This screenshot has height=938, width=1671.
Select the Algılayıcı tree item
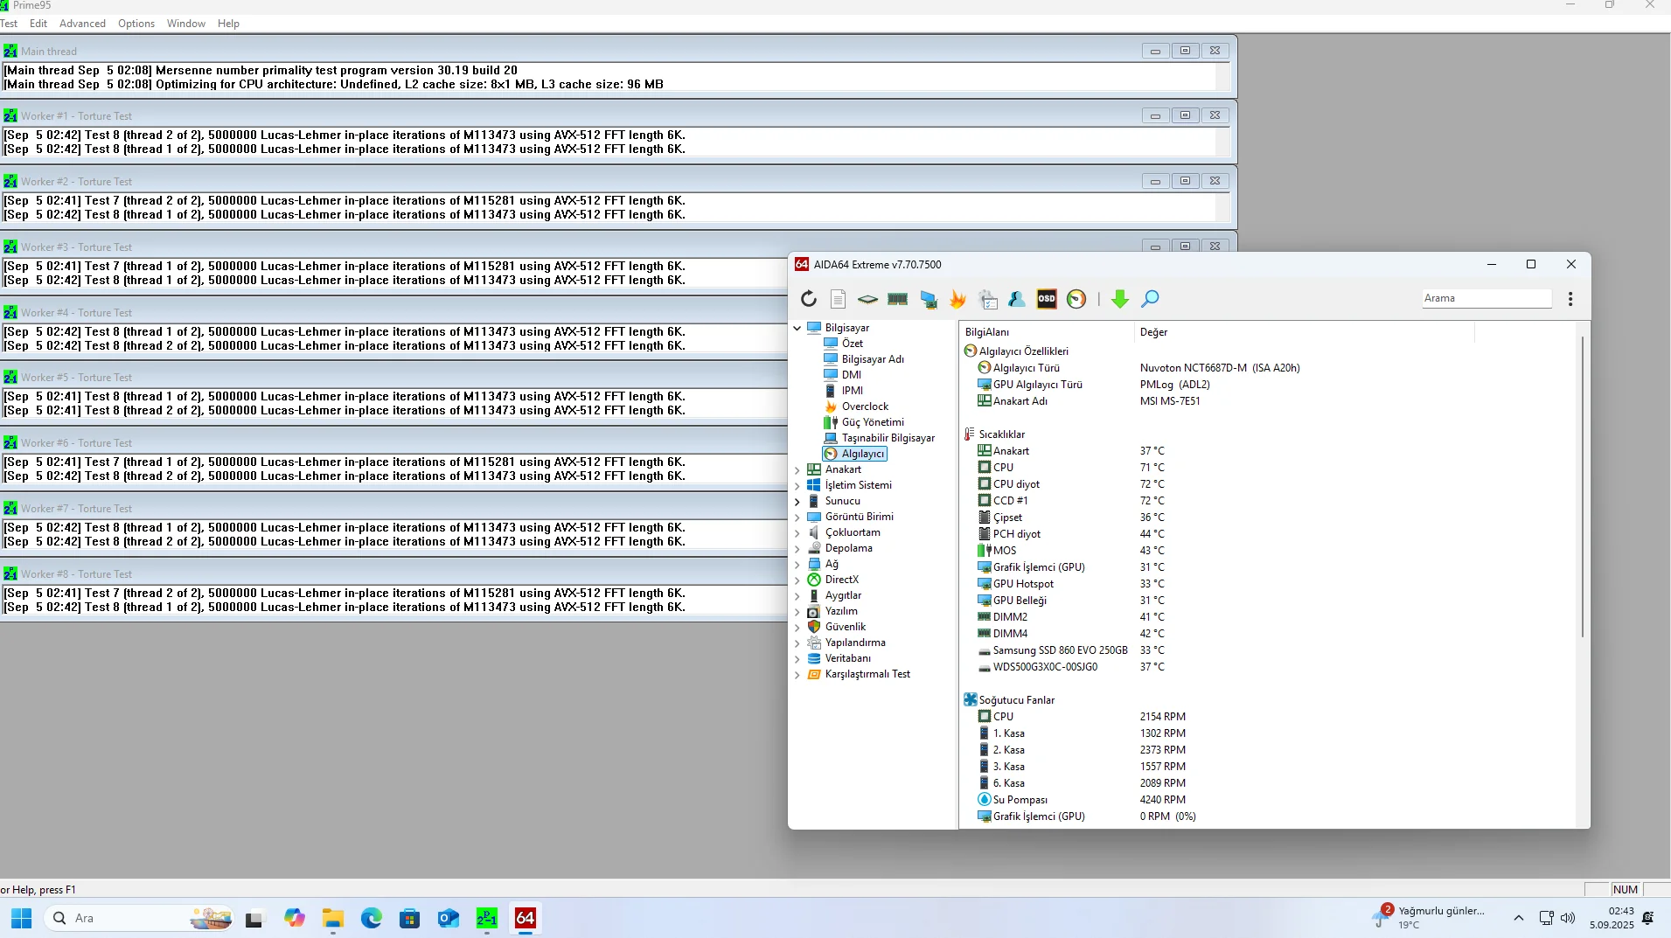point(855,454)
